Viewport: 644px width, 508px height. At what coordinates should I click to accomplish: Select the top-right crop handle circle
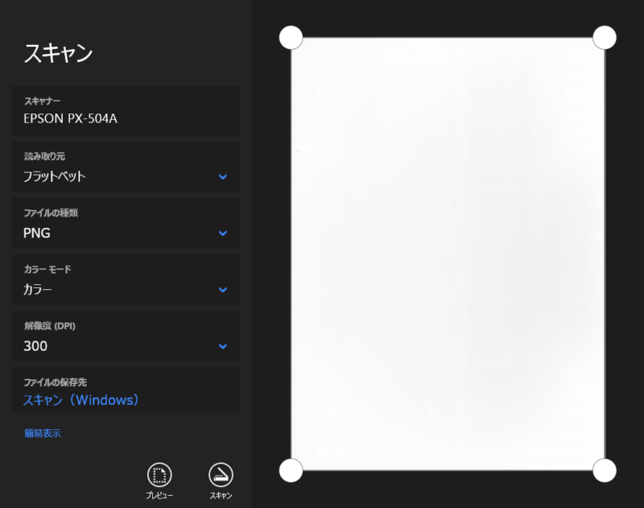(x=604, y=37)
